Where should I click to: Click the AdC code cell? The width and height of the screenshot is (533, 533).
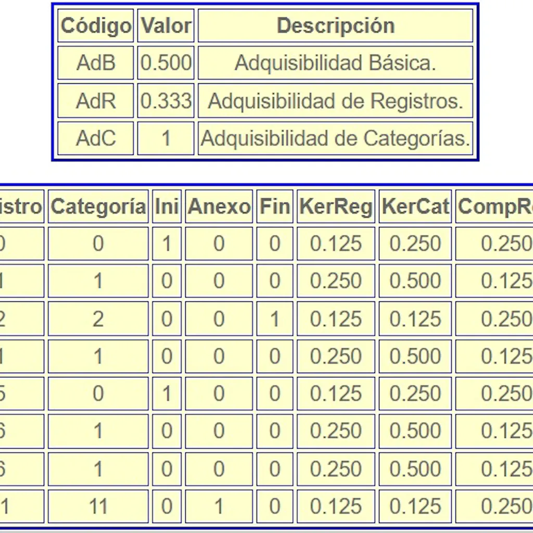96,138
